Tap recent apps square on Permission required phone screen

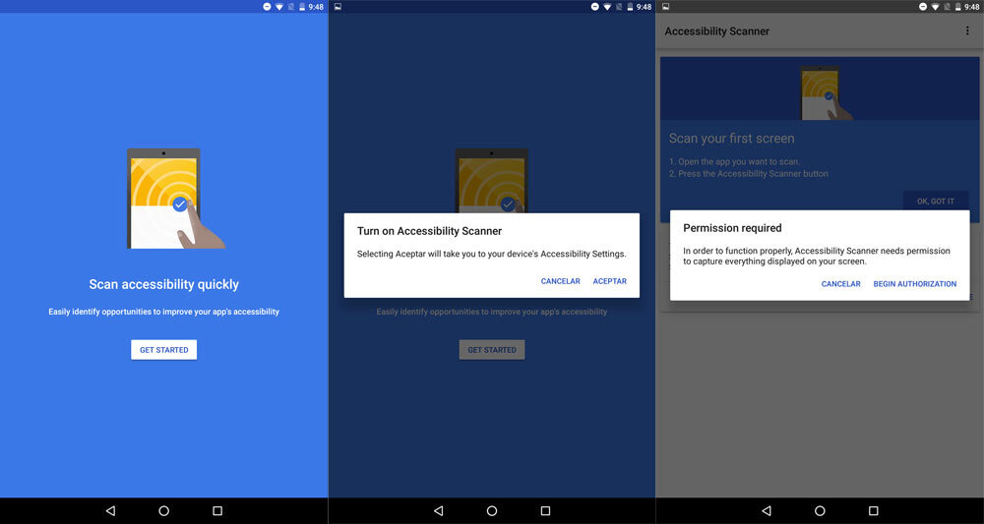point(873,511)
